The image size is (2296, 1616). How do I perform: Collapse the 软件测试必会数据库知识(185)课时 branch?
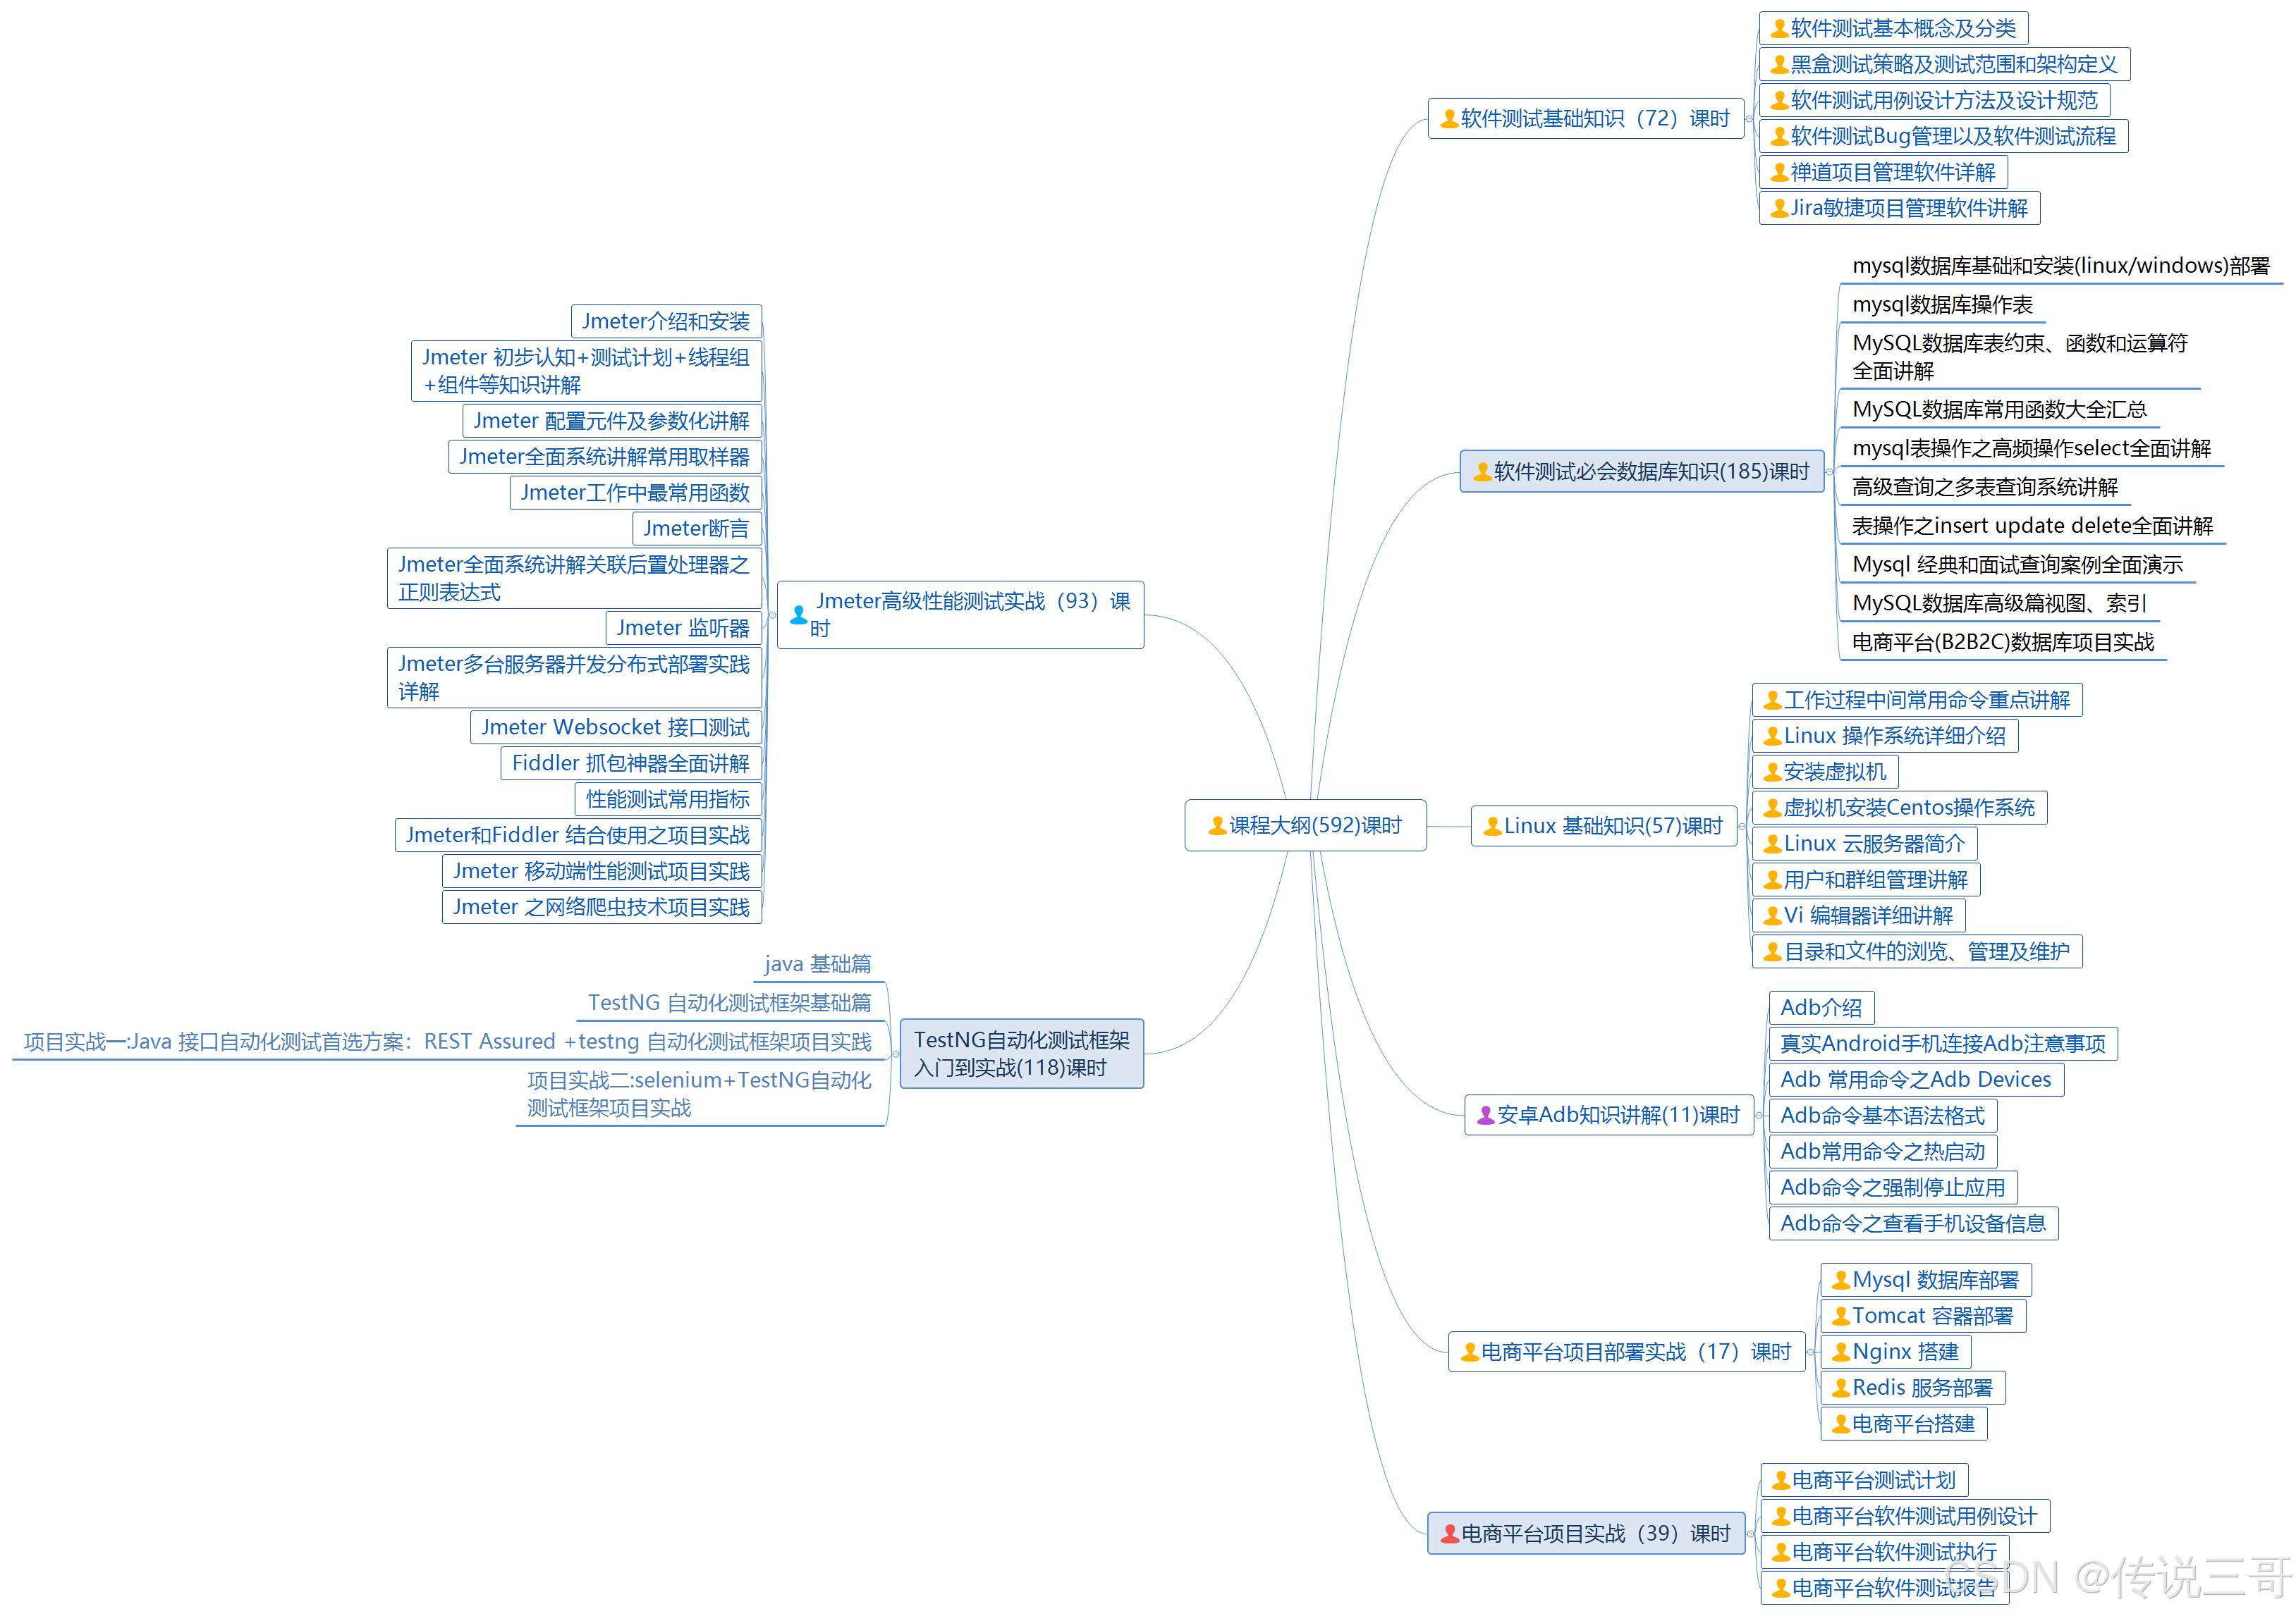[1829, 471]
